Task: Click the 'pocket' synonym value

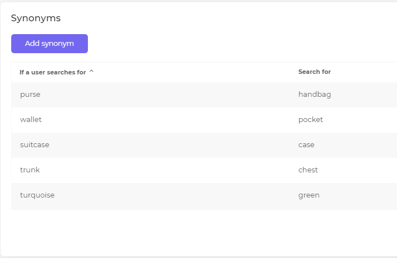Action: (x=310, y=120)
